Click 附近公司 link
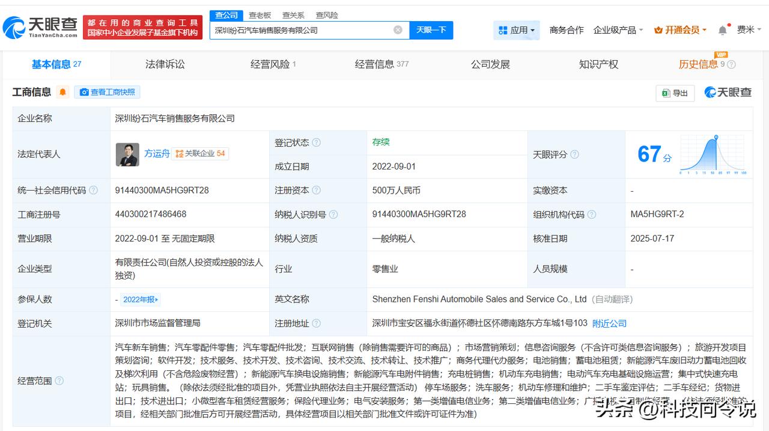Image resolution: width=769 pixels, height=431 pixels. [x=609, y=323]
